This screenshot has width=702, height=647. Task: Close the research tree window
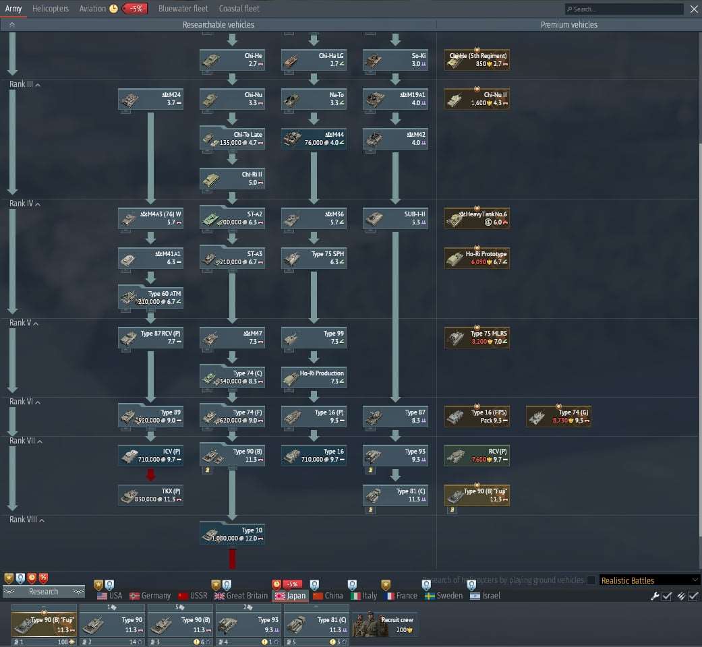[694, 9]
